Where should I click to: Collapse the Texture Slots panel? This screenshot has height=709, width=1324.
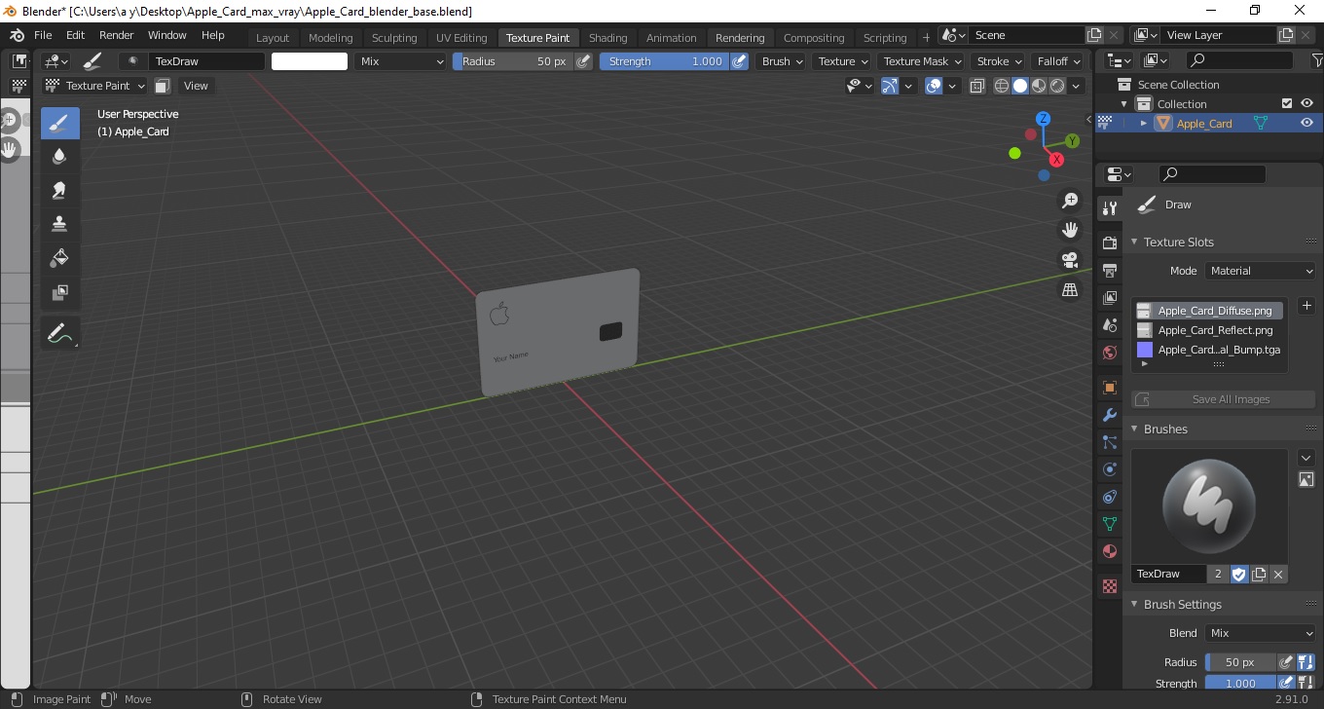pyautogui.click(x=1135, y=242)
